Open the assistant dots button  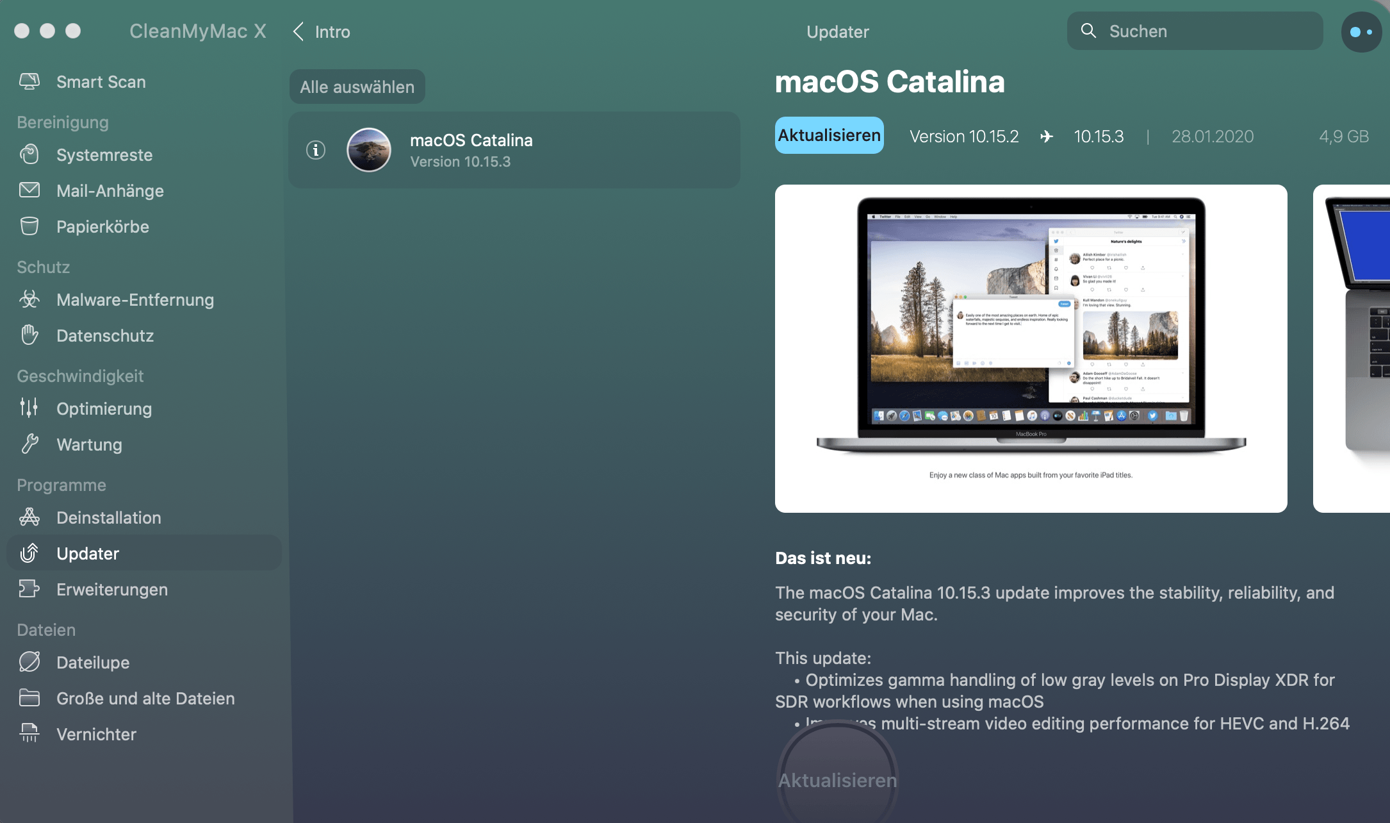pos(1361,31)
